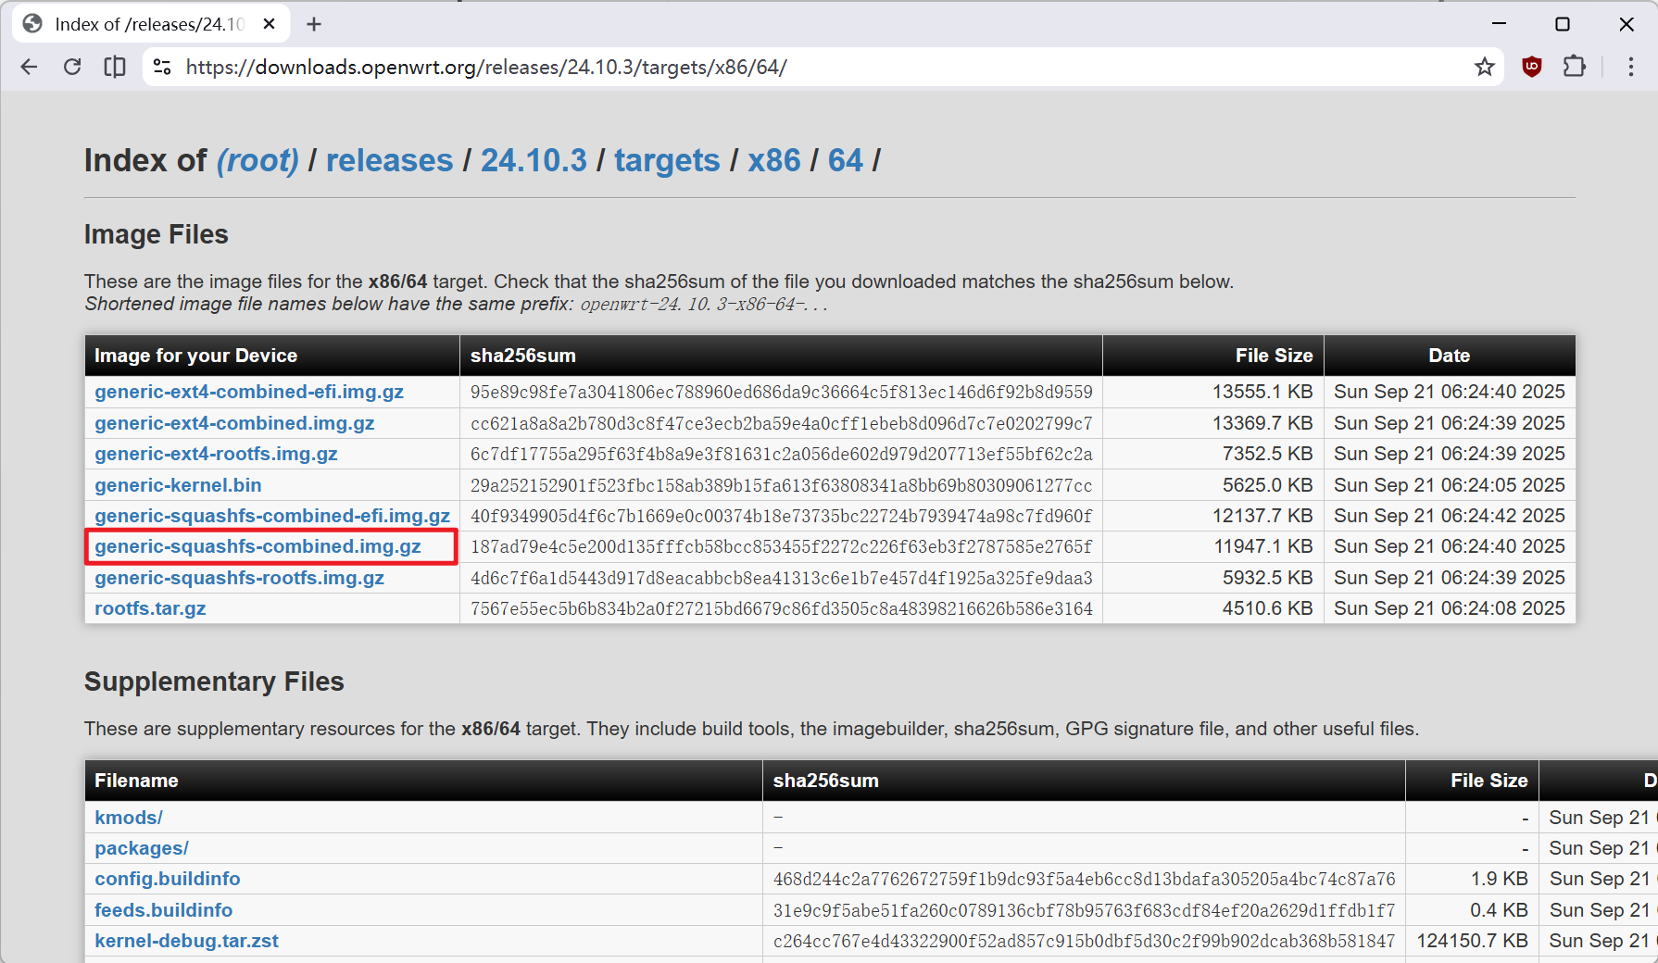The height and width of the screenshot is (963, 1658).
Task: Open a new tab with the plus icon
Action: (313, 23)
